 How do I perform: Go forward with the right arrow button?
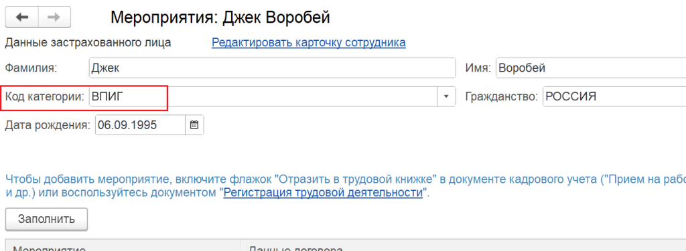[55, 17]
